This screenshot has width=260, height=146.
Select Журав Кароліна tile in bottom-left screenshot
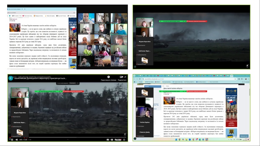[20, 113]
